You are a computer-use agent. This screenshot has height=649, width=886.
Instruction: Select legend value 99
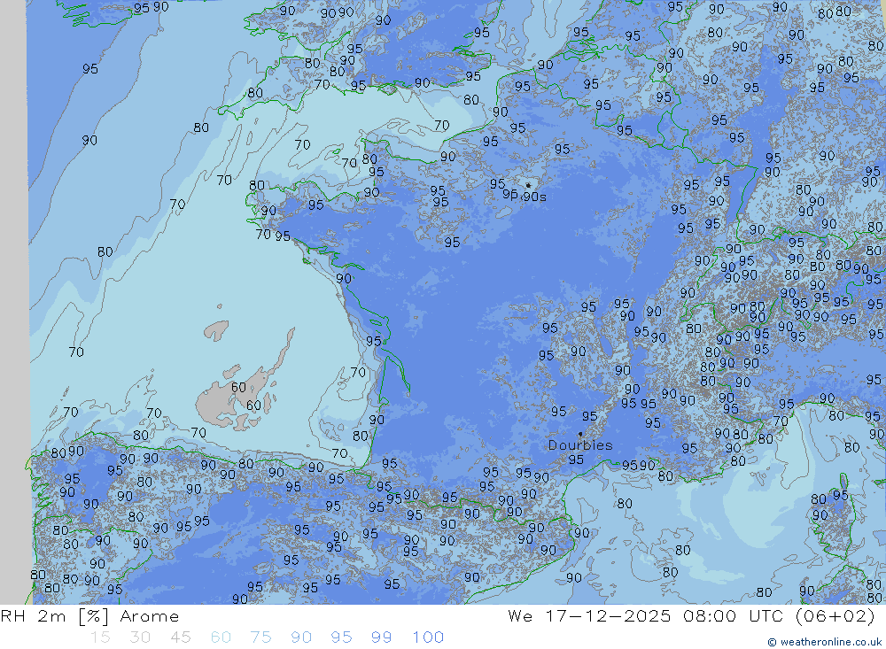(381, 637)
